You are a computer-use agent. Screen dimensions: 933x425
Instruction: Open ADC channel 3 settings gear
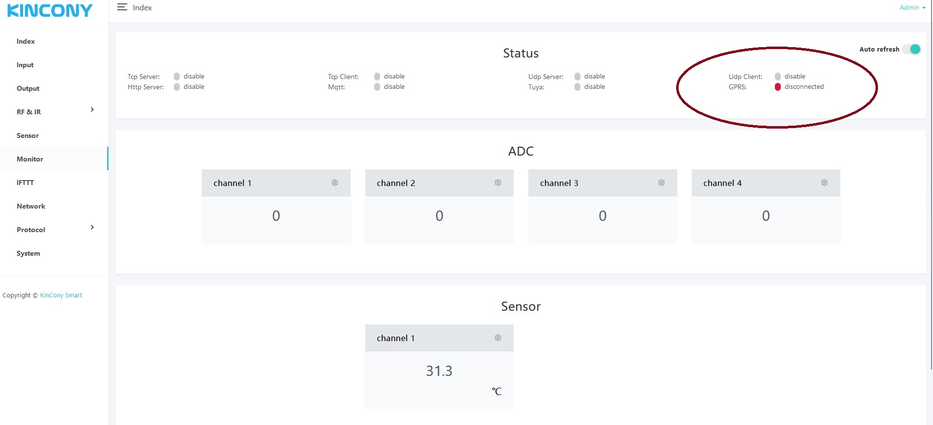[x=661, y=183]
